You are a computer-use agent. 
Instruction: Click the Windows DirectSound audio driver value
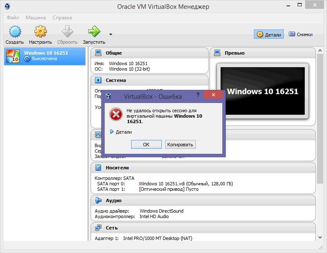[x=161, y=211]
